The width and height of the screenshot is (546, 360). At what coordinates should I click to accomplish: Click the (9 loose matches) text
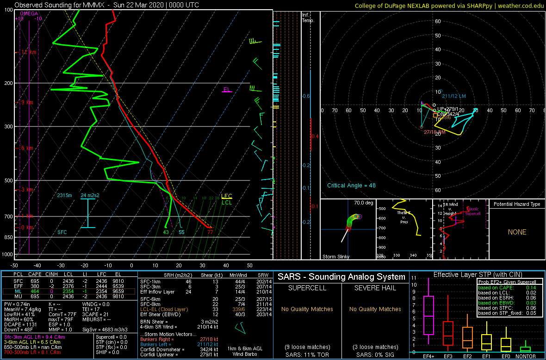(307, 347)
